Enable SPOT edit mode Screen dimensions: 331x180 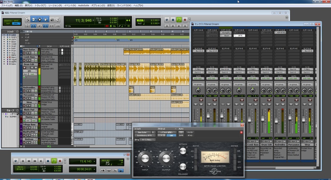[x=16, y=21]
